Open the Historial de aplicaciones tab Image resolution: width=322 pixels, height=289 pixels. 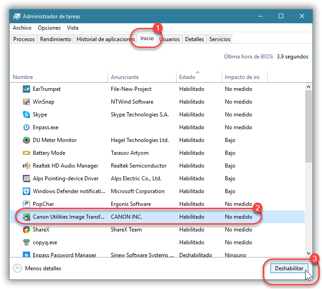pos(105,39)
